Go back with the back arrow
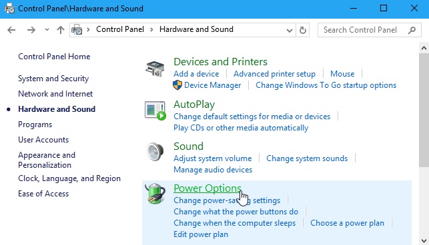The width and height of the screenshot is (429, 245). pos(11,30)
